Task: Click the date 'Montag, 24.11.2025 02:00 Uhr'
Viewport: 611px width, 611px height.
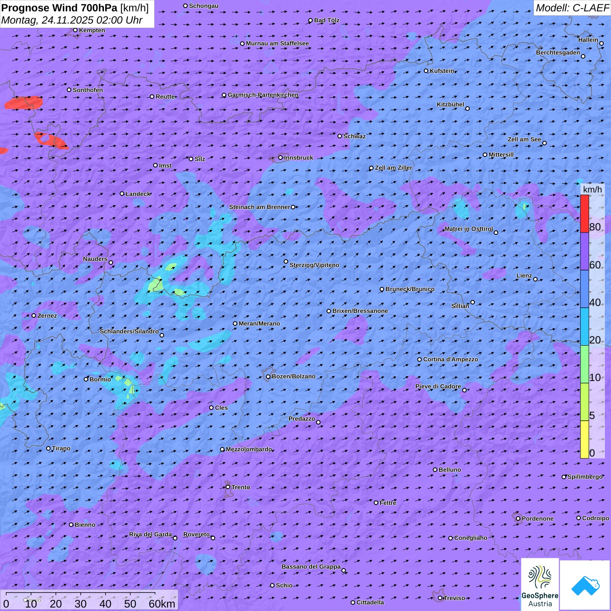Action: coord(72,20)
